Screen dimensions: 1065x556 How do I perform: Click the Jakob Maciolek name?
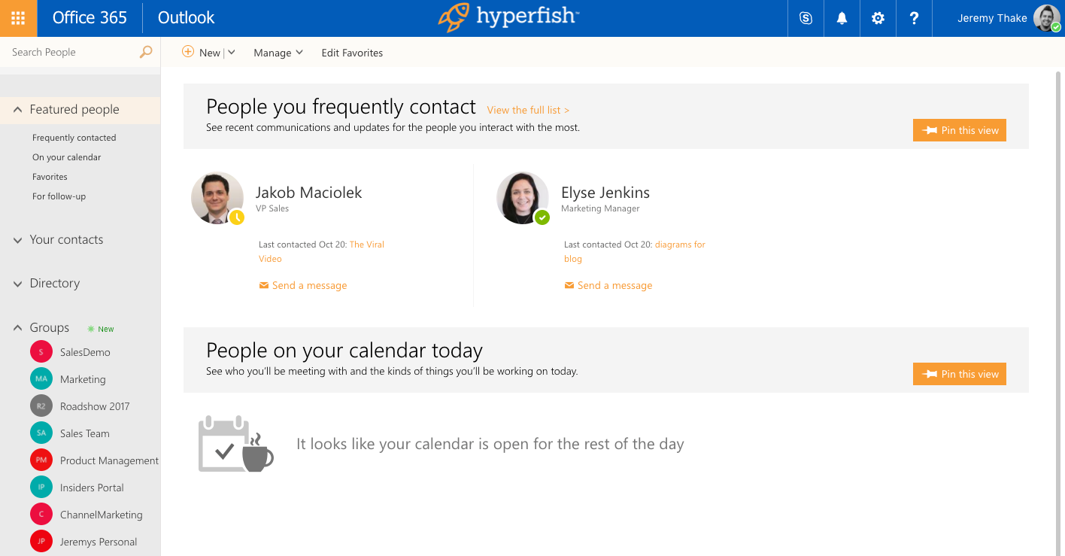point(308,193)
